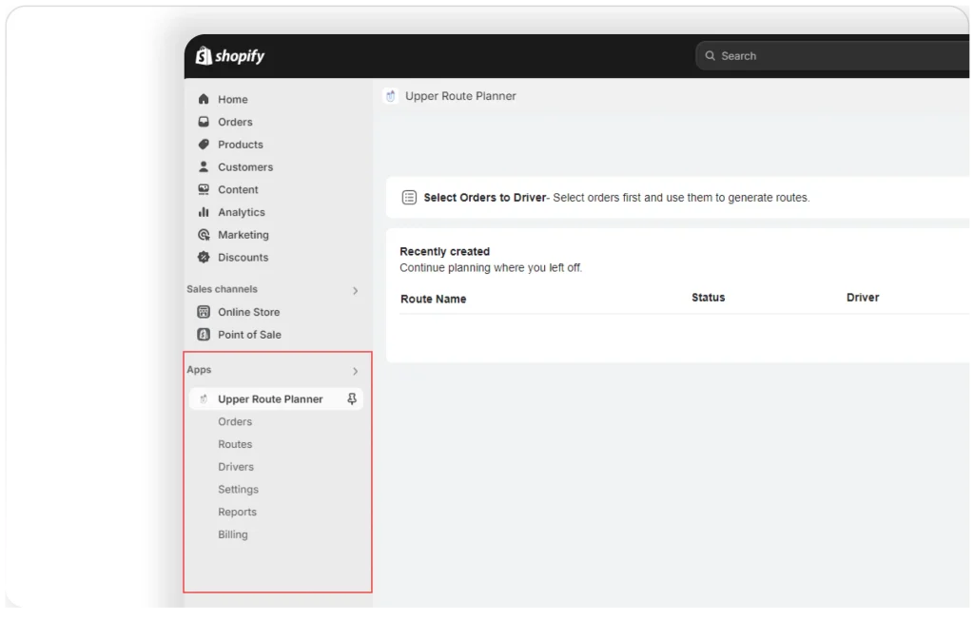
Task: Click into the Search field
Action: pyautogui.click(x=832, y=56)
